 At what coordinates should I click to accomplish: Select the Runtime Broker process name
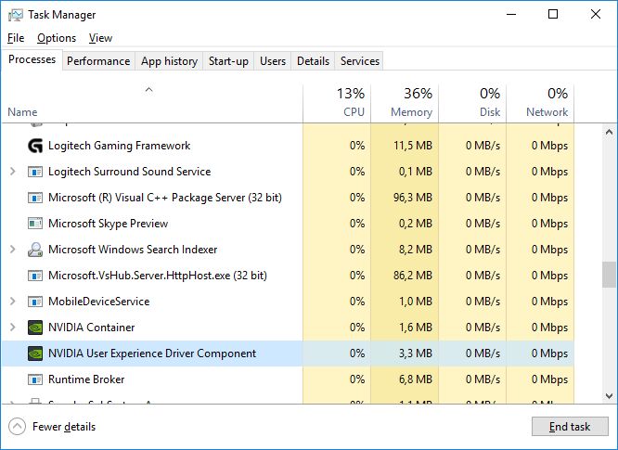pos(86,379)
